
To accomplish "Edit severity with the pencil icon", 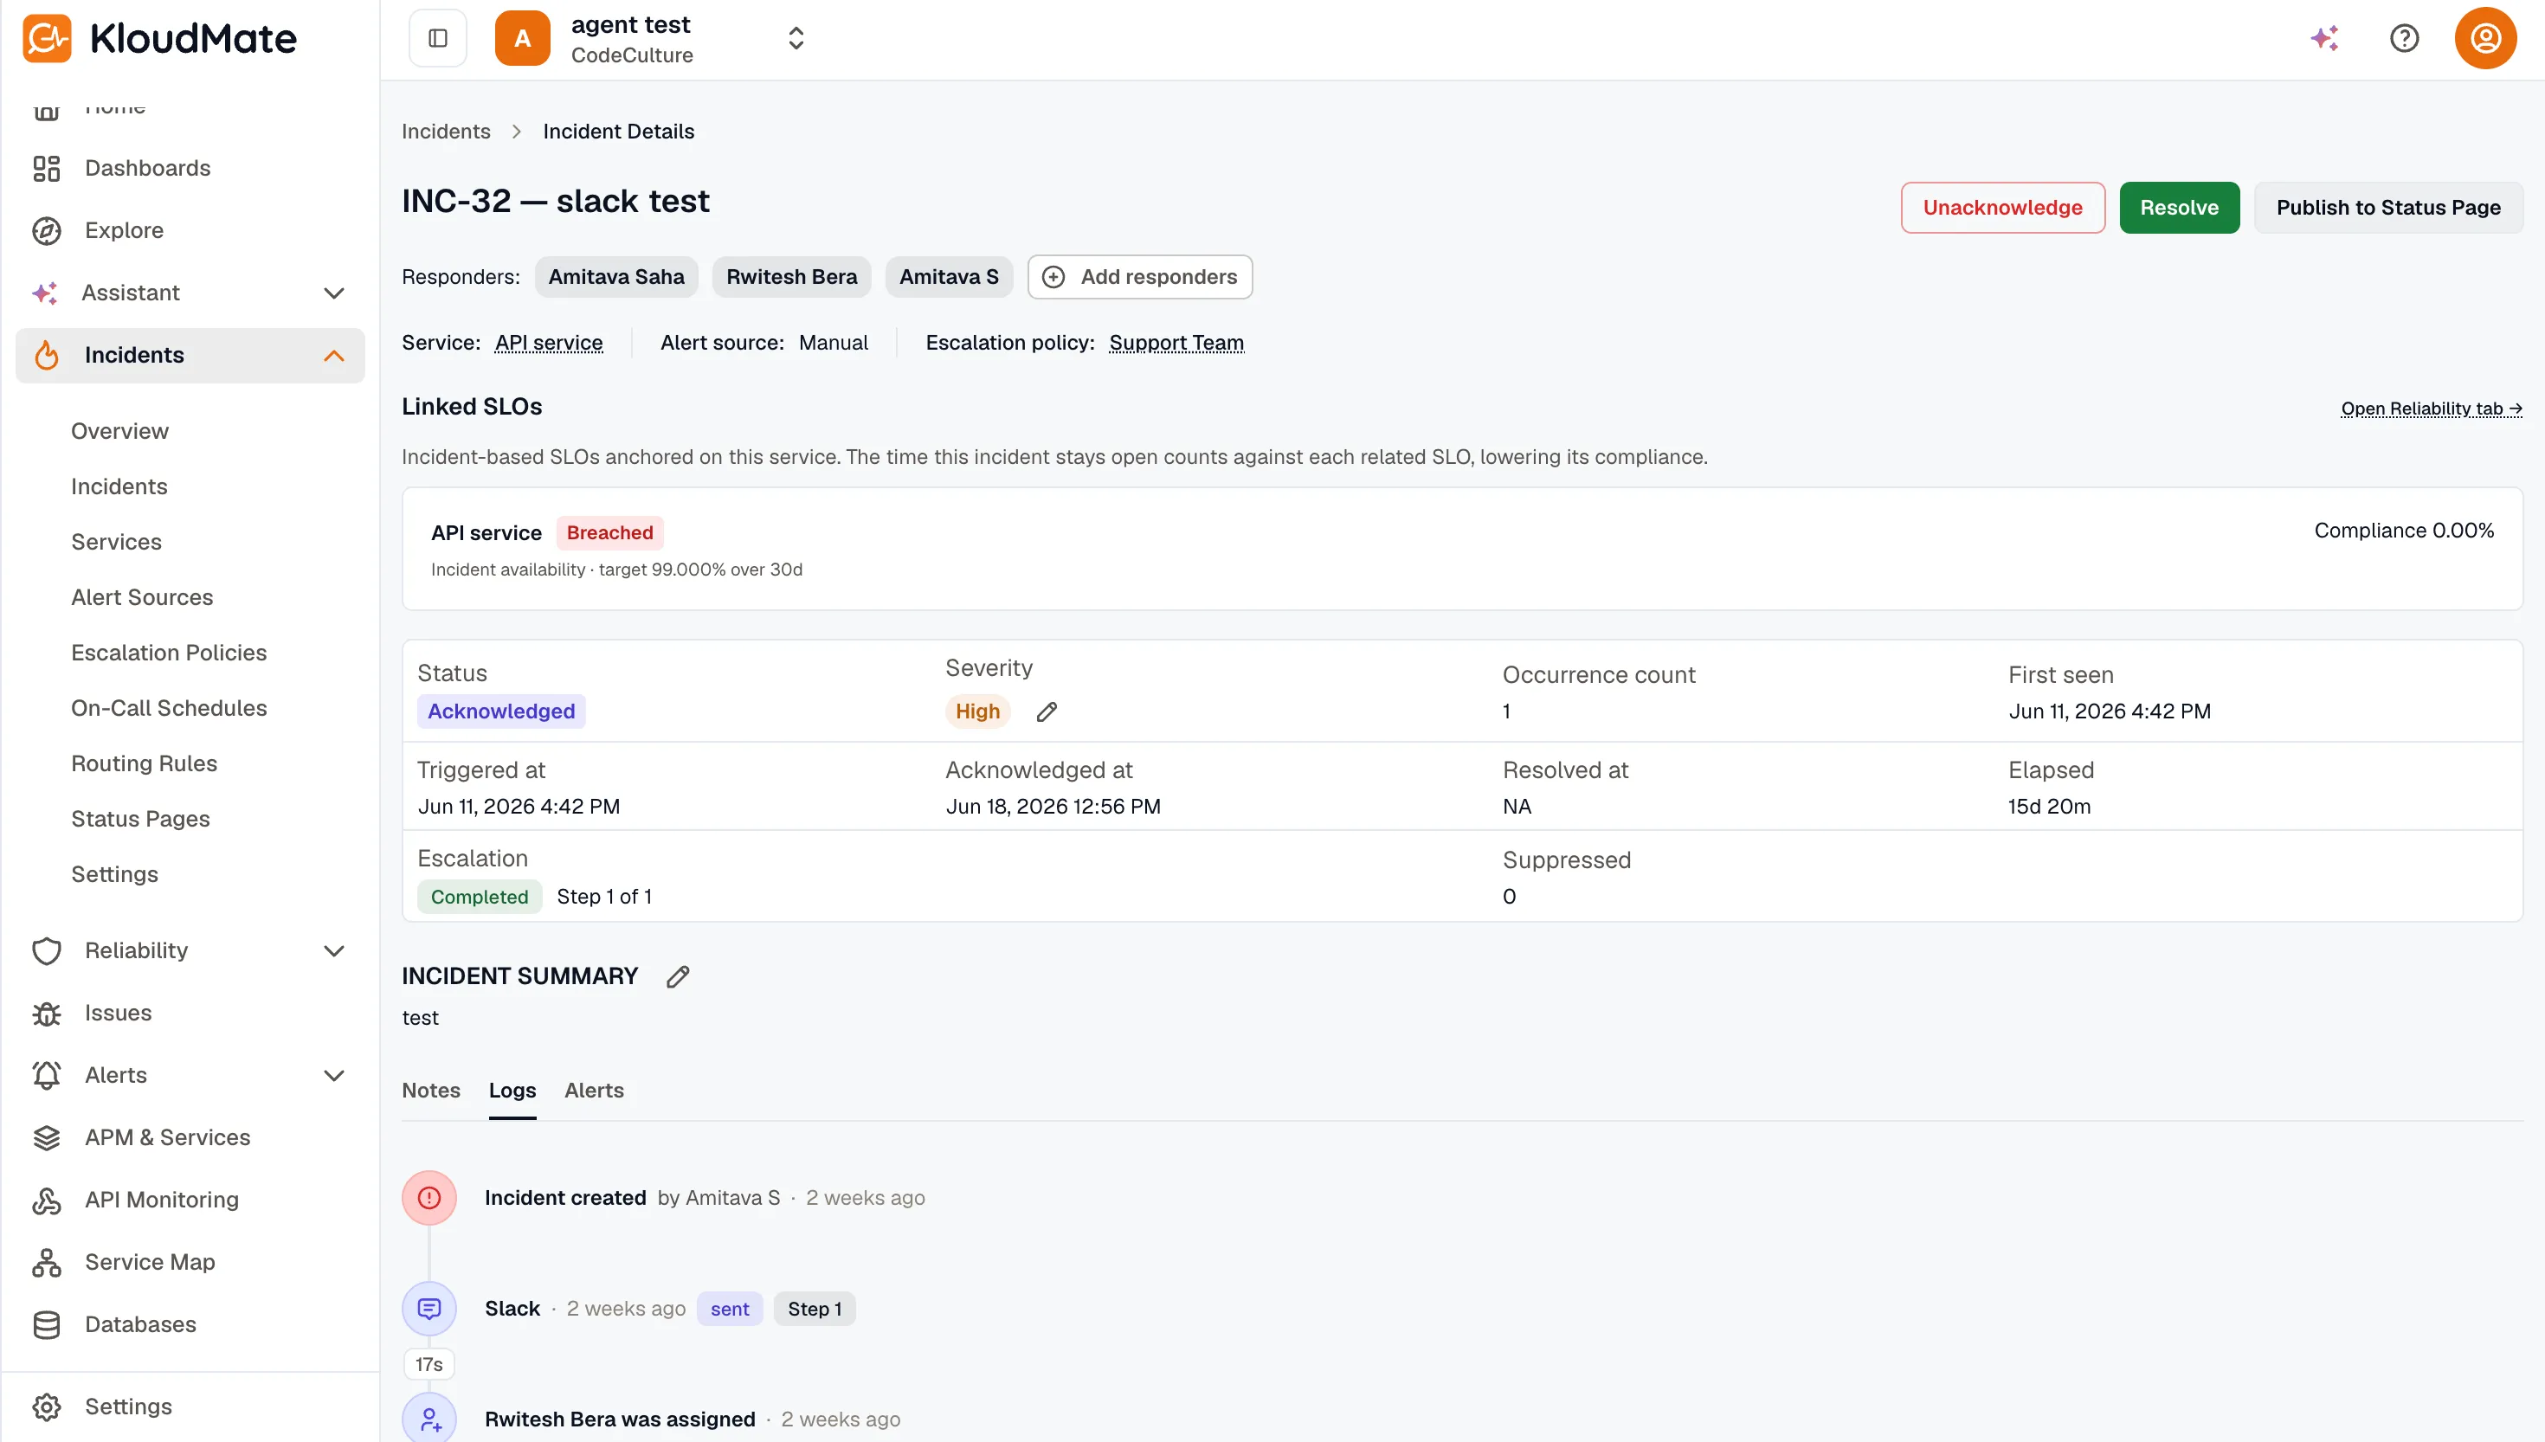I will click(x=1047, y=711).
